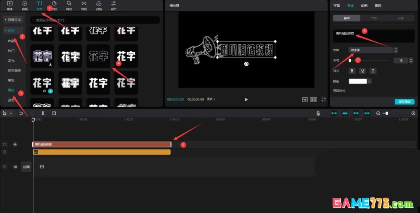
Task: Open the text color dropdown arrow
Action: (x=369, y=81)
